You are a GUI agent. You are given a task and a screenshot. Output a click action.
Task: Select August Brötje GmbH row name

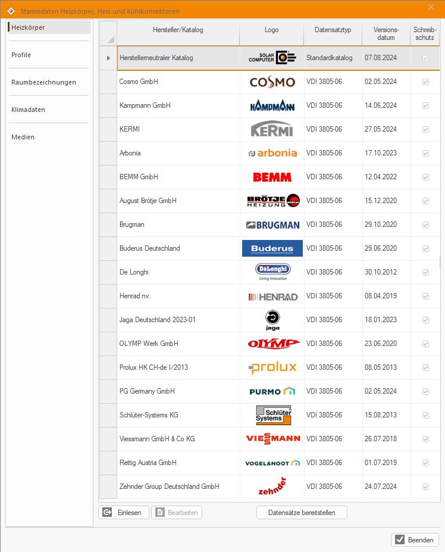point(148,201)
